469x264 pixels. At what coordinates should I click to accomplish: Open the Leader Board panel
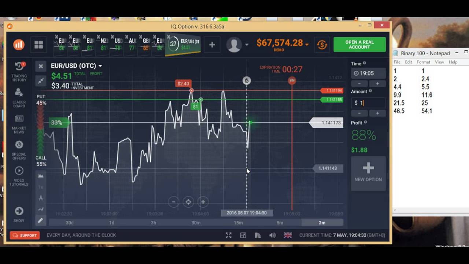[19, 98]
